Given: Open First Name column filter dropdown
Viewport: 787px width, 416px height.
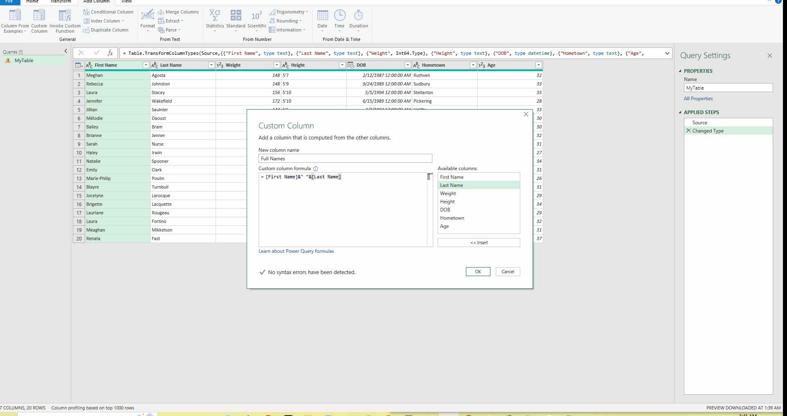Looking at the screenshot, I should coord(146,65).
